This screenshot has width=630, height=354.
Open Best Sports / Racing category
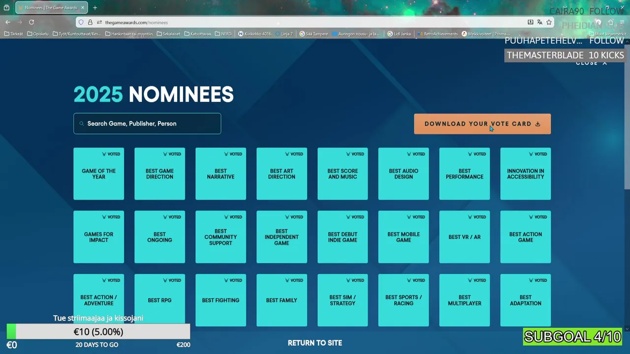click(x=404, y=300)
